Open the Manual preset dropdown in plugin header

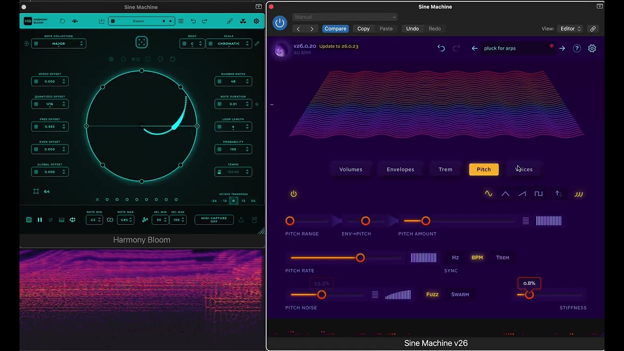(x=345, y=17)
